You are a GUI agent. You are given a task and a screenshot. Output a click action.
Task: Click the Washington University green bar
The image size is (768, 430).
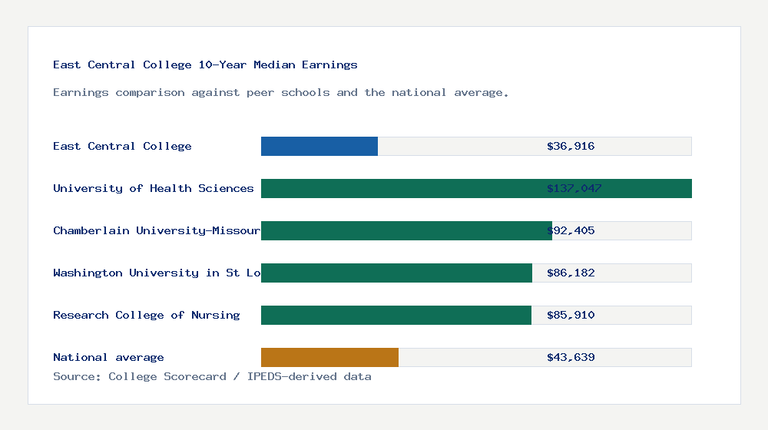tap(396, 273)
